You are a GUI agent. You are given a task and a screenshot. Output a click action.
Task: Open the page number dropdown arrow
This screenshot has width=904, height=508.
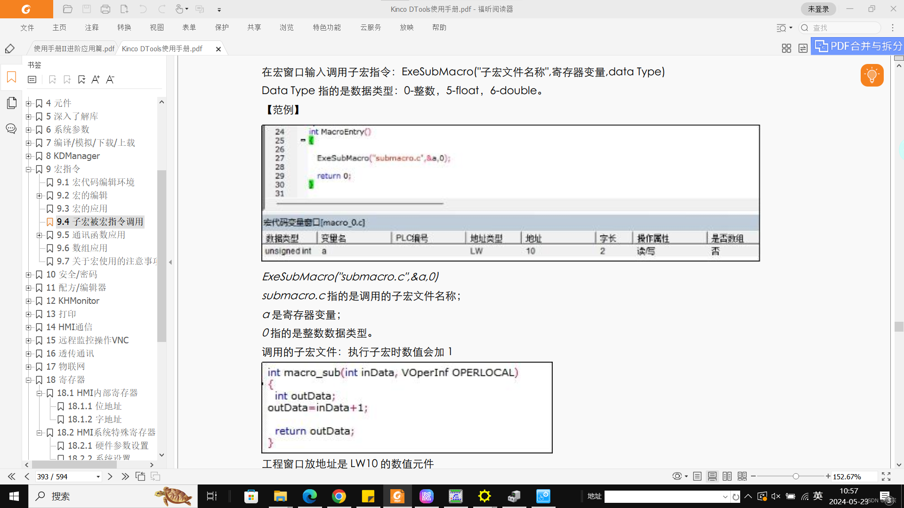98,477
